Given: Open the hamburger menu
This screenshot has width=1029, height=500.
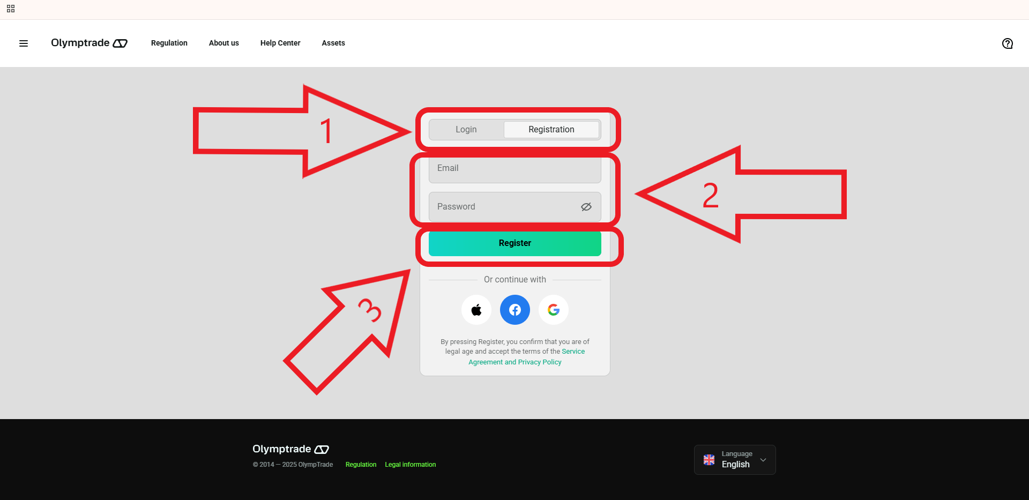Looking at the screenshot, I should [24, 43].
